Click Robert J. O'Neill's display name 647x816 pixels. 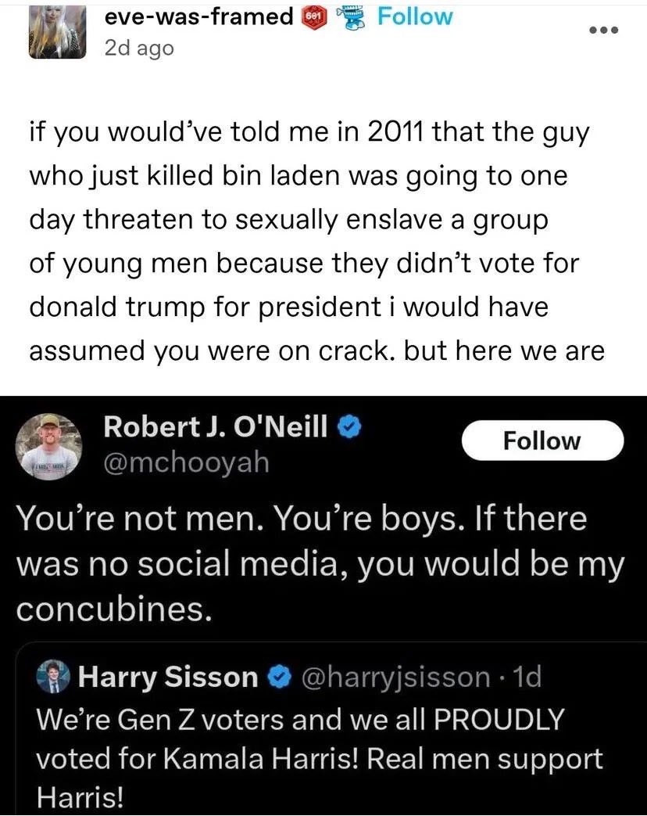tap(216, 426)
